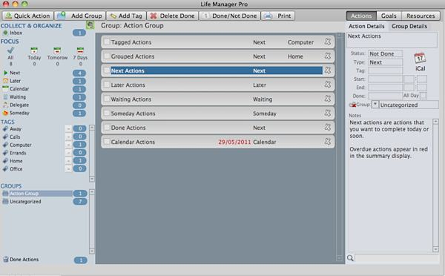Open the Type field showing Next
The width and height of the screenshot is (445, 276).
386,62
